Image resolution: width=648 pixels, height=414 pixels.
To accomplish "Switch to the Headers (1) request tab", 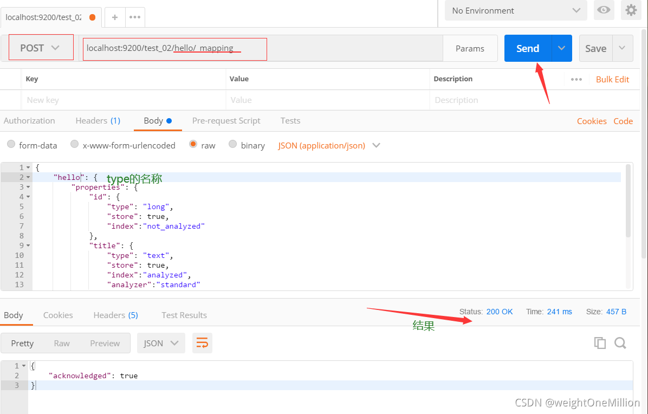I will [x=98, y=121].
